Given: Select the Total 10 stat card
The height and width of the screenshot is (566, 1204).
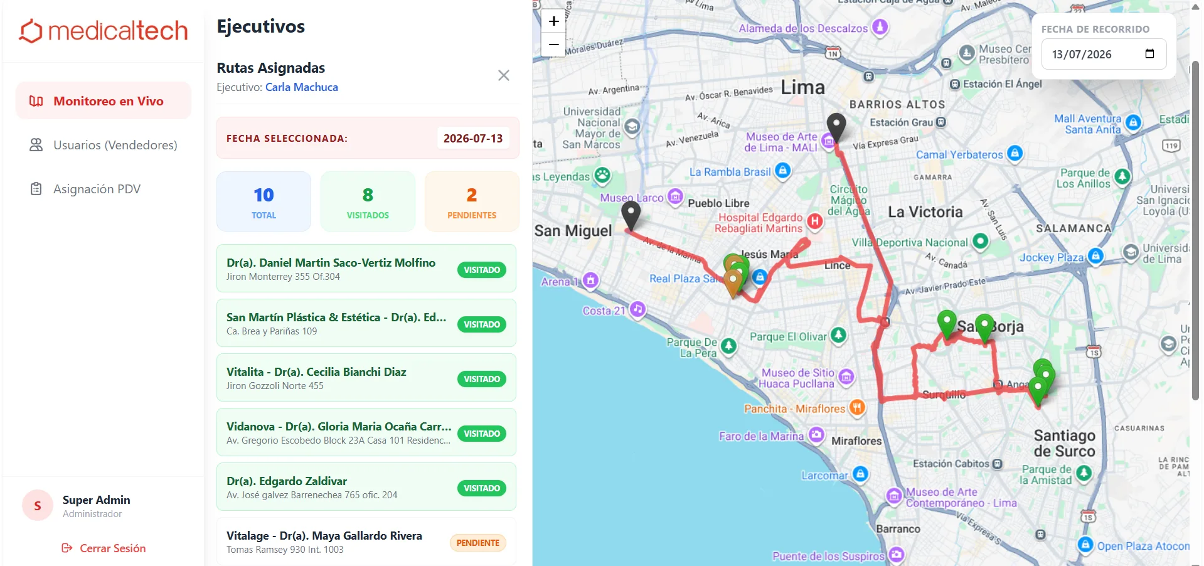Looking at the screenshot, I should 264,201.
